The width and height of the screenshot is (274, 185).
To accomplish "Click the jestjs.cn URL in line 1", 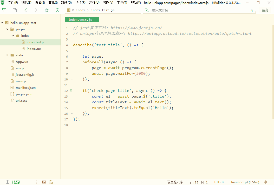I will [x=136, y=28].
